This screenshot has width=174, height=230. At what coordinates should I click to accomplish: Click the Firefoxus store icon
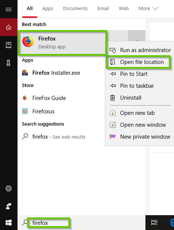click(25, 111)
